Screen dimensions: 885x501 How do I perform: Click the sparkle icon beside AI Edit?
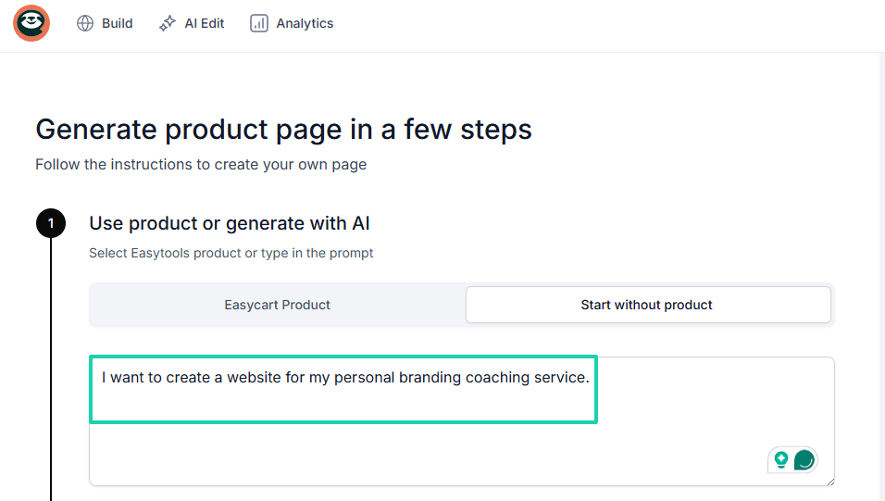tap(168, 23)
